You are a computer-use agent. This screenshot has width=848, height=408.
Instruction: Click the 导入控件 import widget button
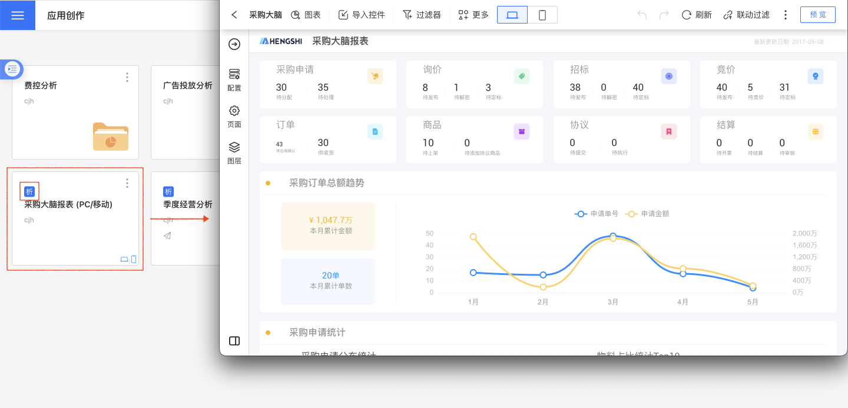[362, 15]
